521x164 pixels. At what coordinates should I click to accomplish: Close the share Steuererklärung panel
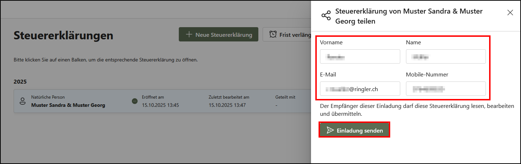(510, 13)
